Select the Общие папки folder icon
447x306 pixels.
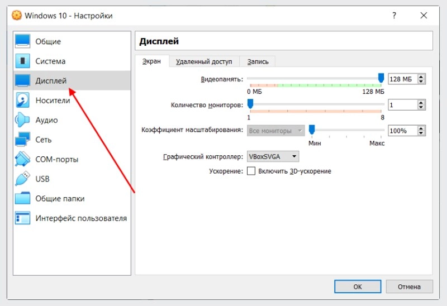tap(22, 198)
